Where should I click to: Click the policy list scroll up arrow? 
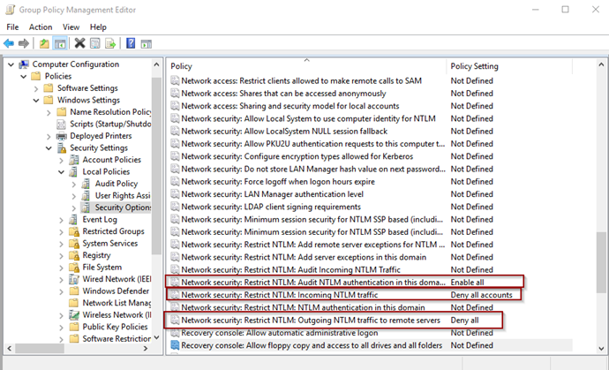(x=601, y=64)
